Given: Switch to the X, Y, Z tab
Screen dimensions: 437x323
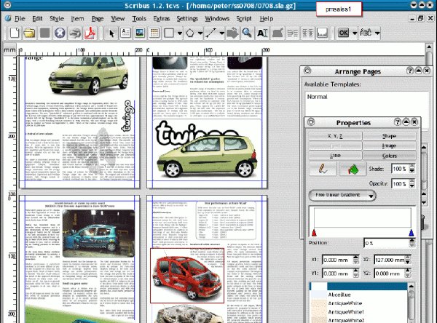Looking at the screenshot, I should 335,136.
